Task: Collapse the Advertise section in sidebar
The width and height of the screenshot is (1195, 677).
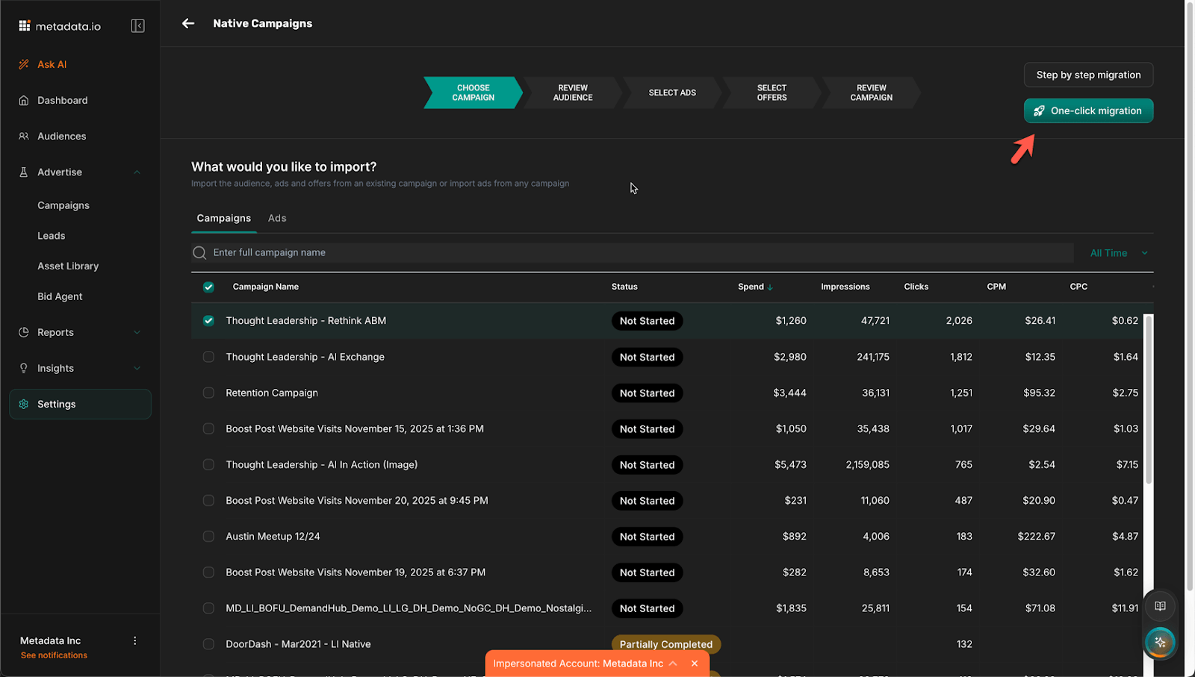Action: (x=137, y=172)
